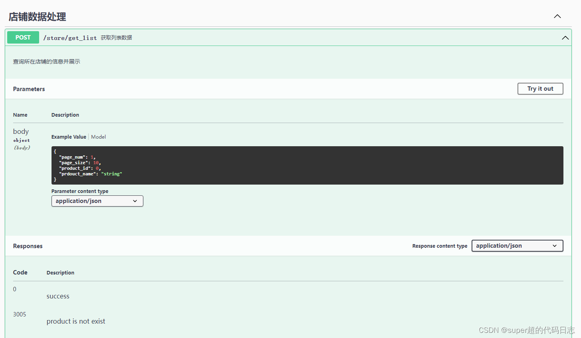Click the "prdouct_name" line in example JSON
Image resolution: width=581 pixels, height=338 pixels.
click(x=90, y=174)
